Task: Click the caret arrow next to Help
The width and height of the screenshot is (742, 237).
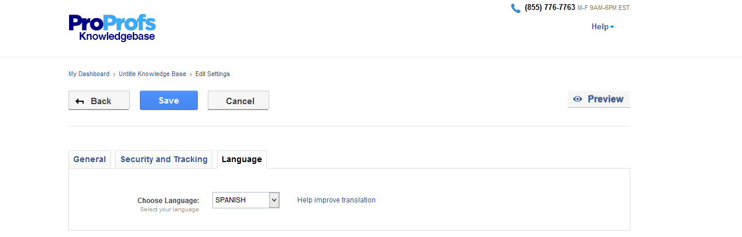Action: tap(612, 27)
